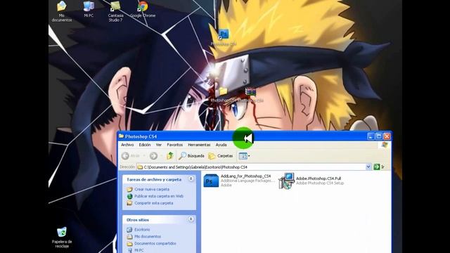Collapse Tareas de archivo y carpeta panel
This screenshot has height=253, width=450.
point(191,179)
